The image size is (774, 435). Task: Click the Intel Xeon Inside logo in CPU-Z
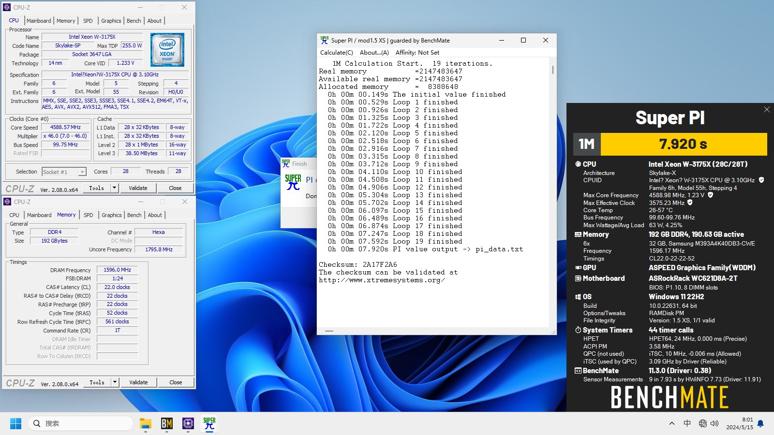167,50
